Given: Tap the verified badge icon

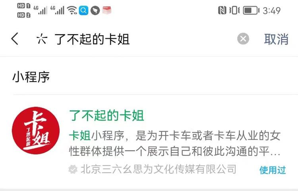Looking at the screenshot, I should [x=73, y=169].
